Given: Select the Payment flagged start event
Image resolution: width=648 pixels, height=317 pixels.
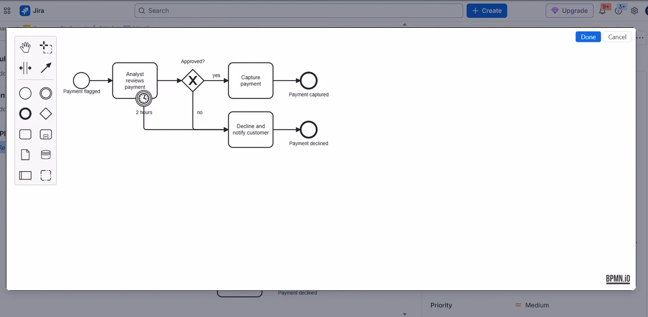Looking at the screenshot, I should coord(82,81).
